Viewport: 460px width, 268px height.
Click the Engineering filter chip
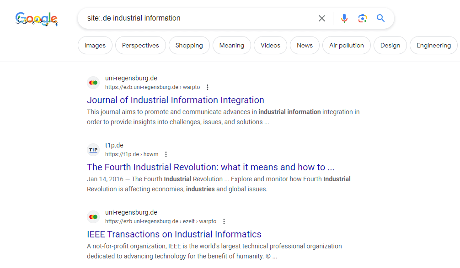point(433,45)
